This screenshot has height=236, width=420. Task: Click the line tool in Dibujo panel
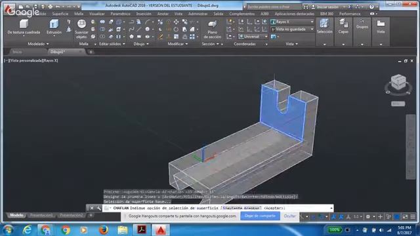139,29
